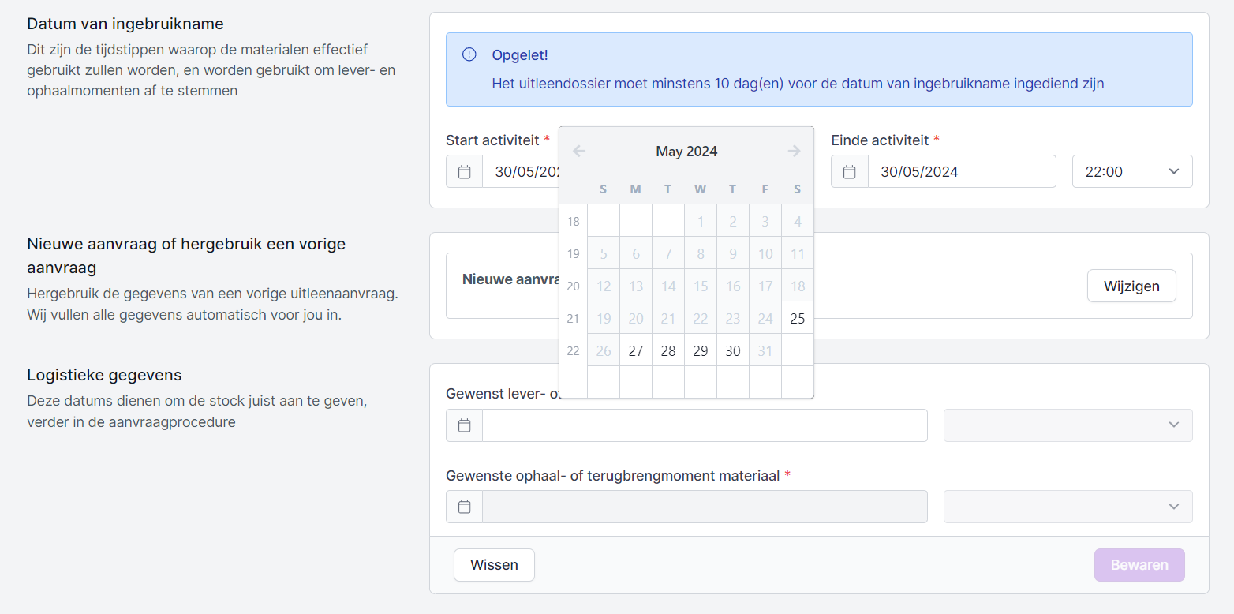Click the Einde activiteit date field
The width and height of the screenshot is (1234, 614).
point(961,172)
